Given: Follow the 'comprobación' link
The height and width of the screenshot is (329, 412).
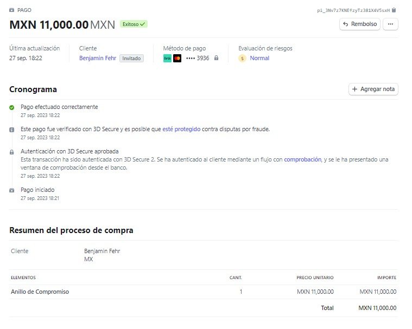Looking at the screenshot, I should [302, 159].
